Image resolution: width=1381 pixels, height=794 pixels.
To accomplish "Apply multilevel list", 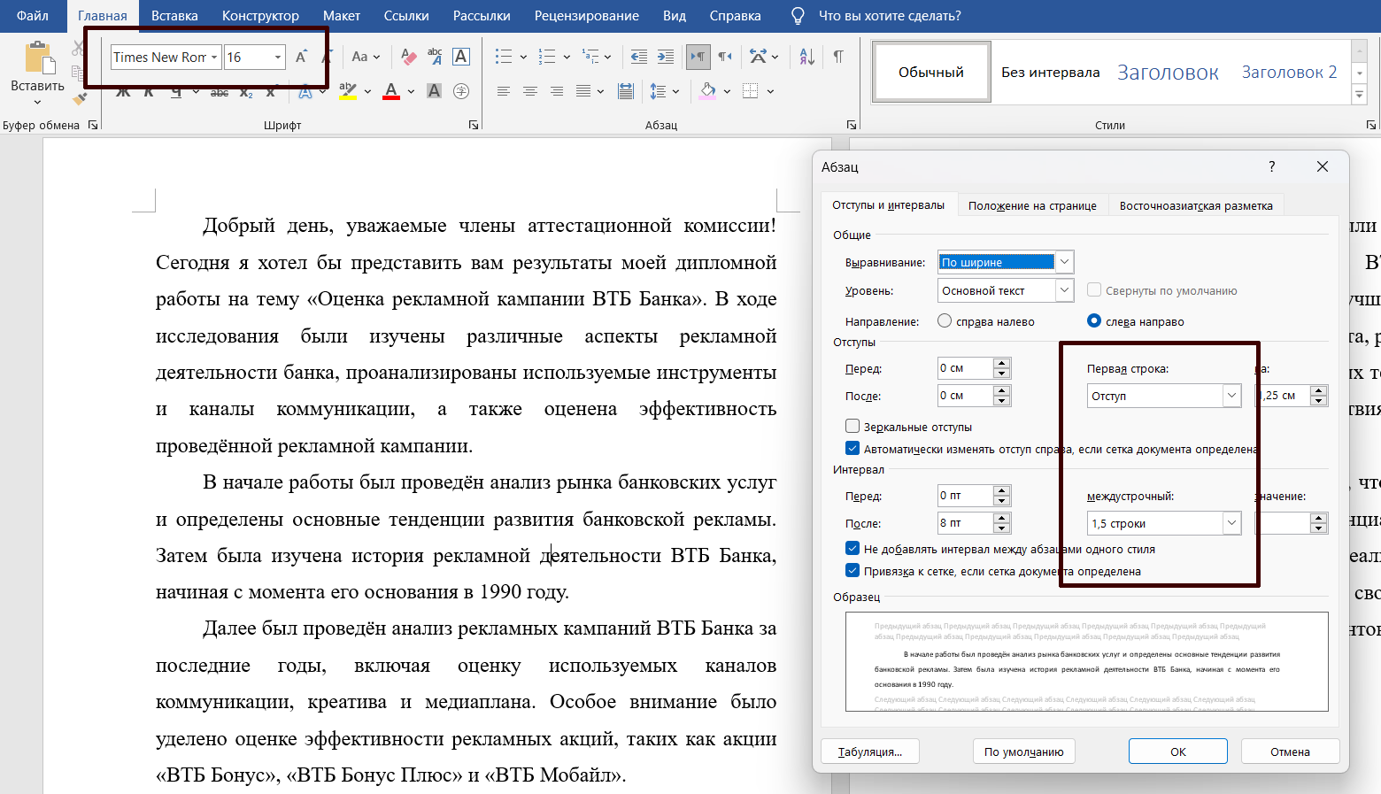I will pyautogui.click(x=590, y=57).
